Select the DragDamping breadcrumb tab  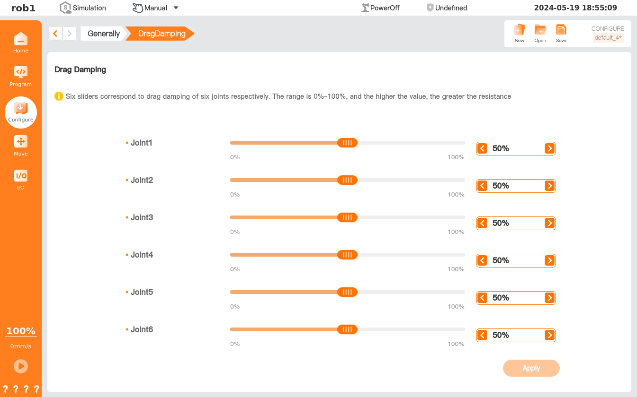point(161,34)
